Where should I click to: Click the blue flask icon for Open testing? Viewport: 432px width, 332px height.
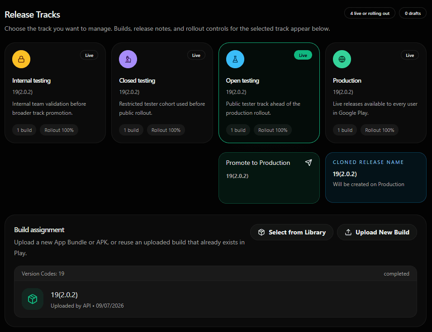pos(235,59)
